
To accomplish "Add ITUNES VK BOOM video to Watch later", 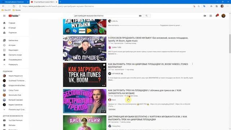I will coord(104,65).
